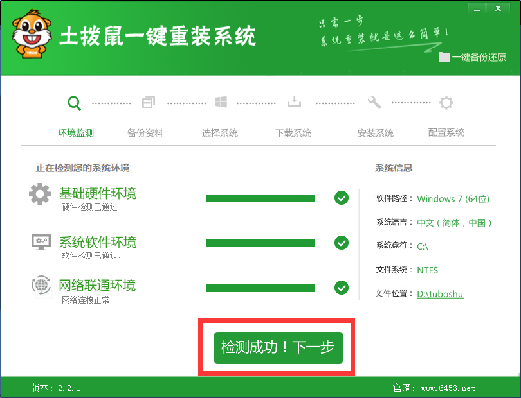Screen dimensions: 521x398
Task: Open the D:\tuboshu file location link
Action: [x=440, y=294]
